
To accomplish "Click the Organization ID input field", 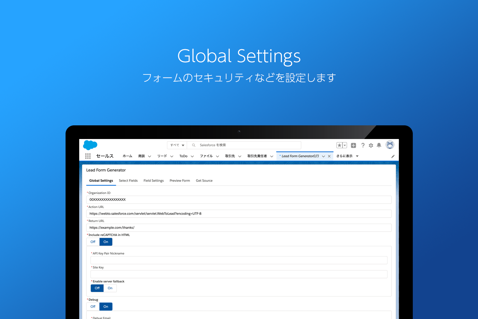I will pyautogui.click(x=239, y=200).
